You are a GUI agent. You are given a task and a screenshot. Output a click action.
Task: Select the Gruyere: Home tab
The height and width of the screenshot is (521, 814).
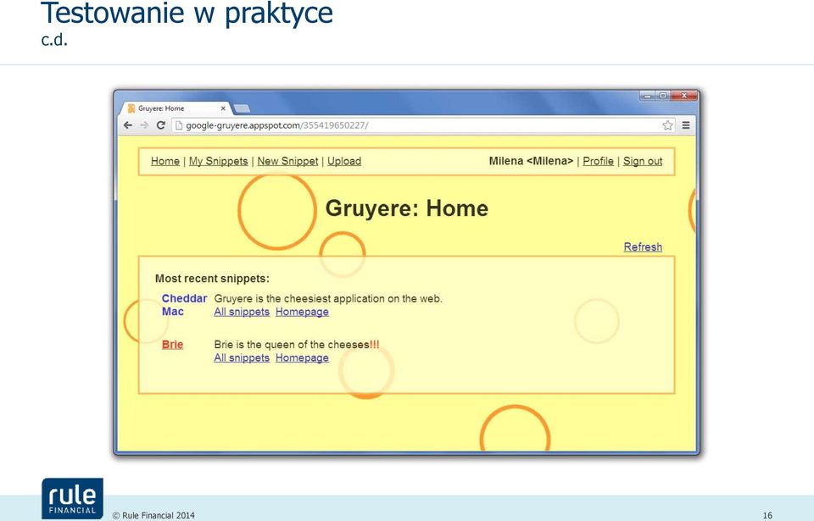coord(176,108)
